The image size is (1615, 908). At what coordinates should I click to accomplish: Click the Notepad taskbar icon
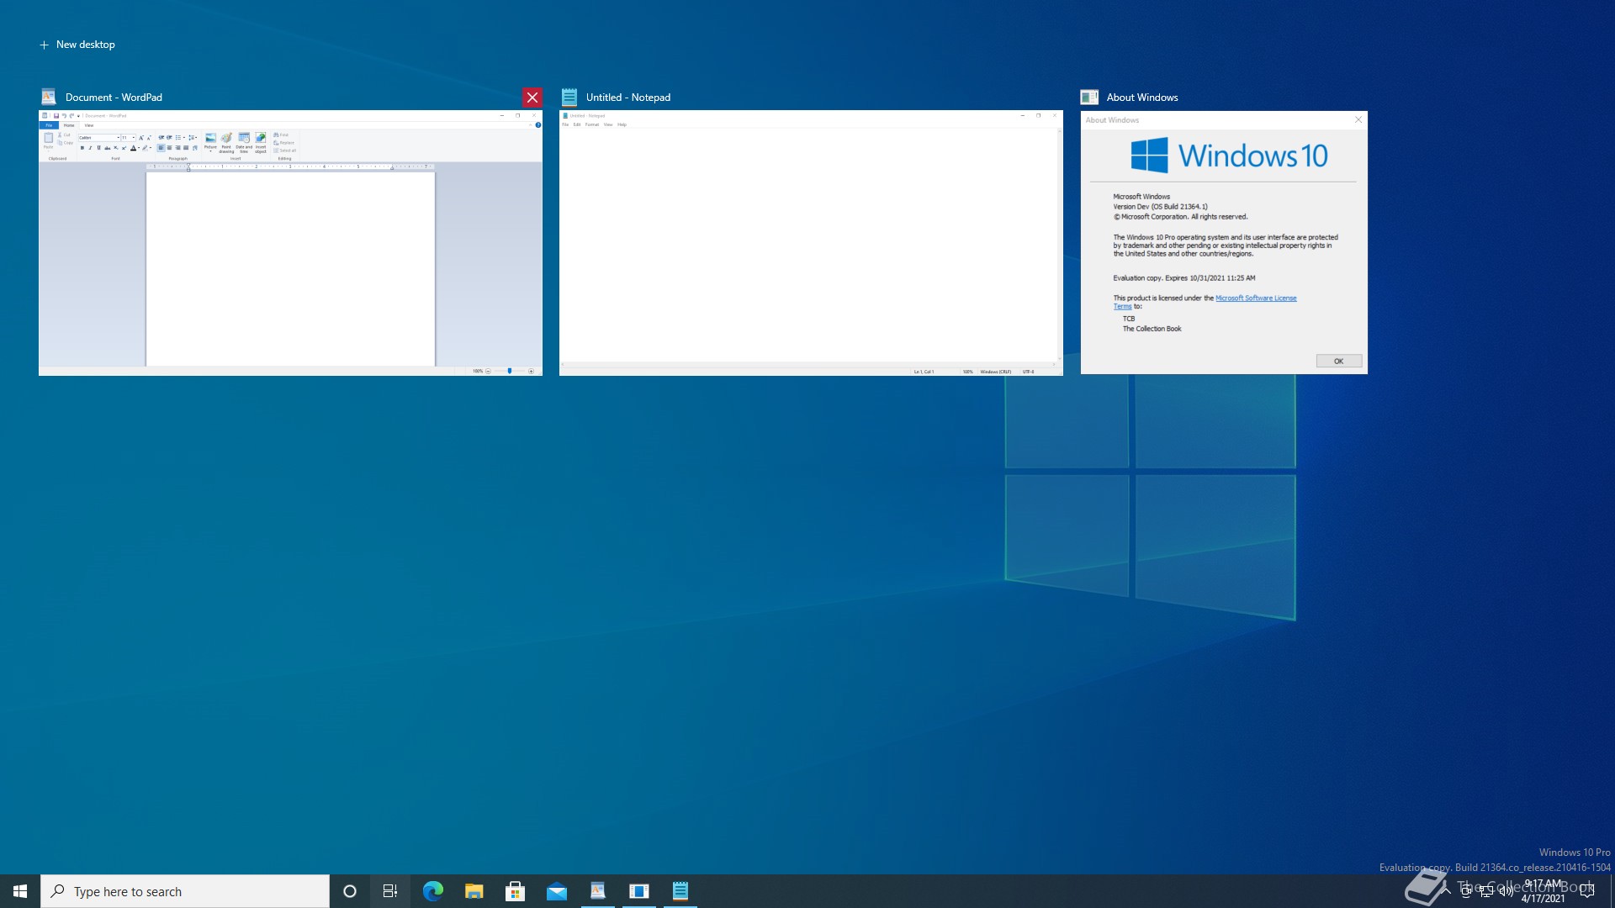pyautogui.click(x=680, y=891)
